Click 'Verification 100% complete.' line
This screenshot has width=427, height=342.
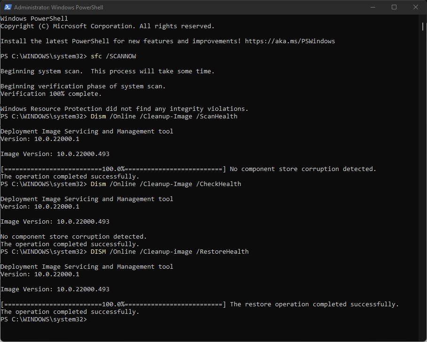51,93
